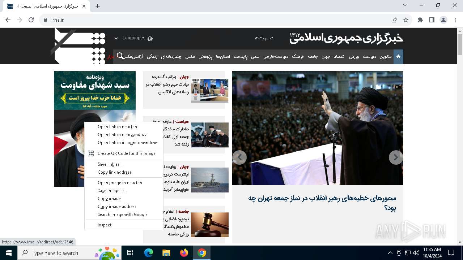
Task: Open the Windows Start menu
Action: [9, 253]
